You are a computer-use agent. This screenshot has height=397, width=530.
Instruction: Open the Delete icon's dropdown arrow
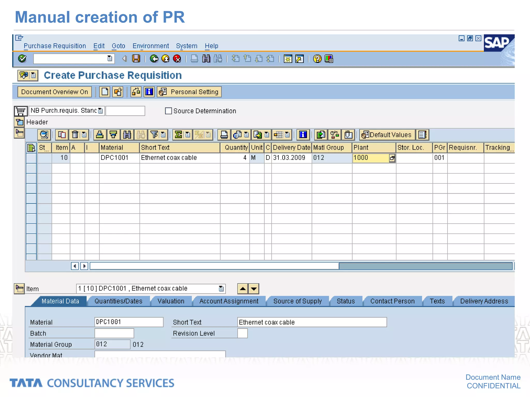click(84, 135)
